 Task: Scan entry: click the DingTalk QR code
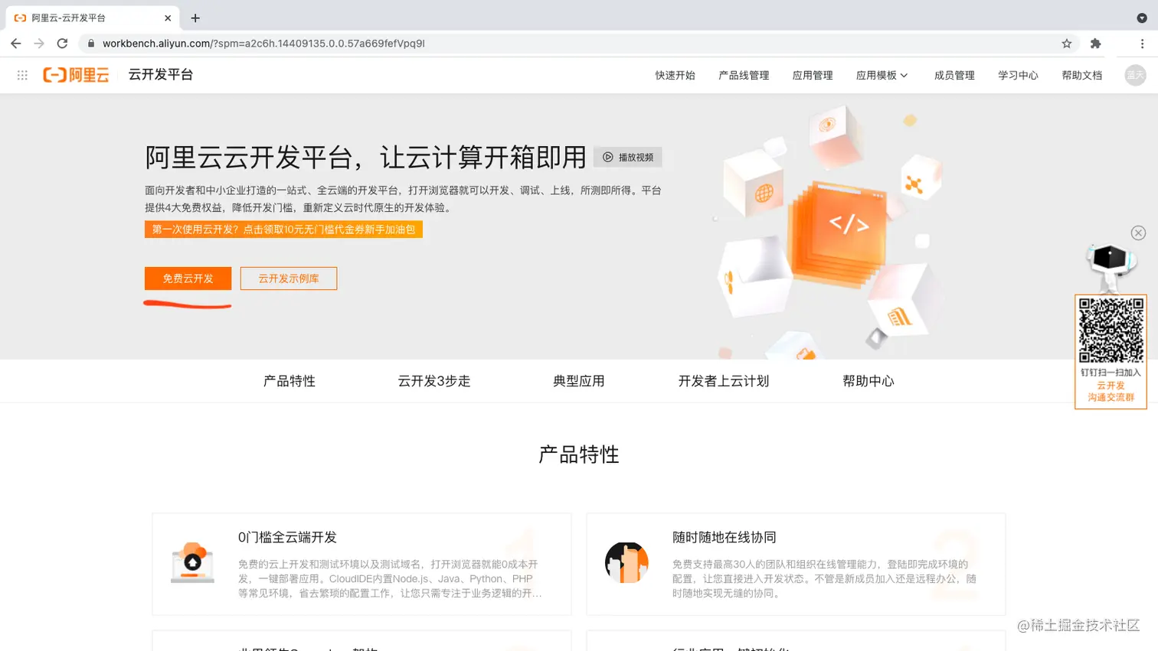(x=1111, y=328)
